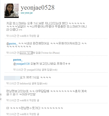109x116 pixels.
Task: Click the circular up-arrow icon at left edge
Action: (x=1, y=95)
